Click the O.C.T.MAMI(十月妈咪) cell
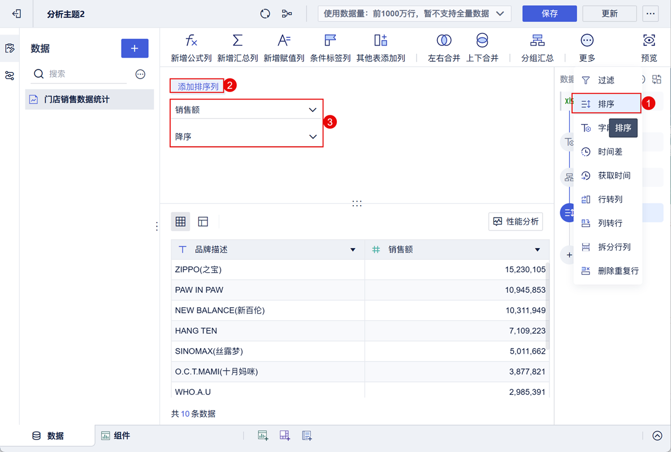This screenshot has height=452, width=671. point(268,372)
